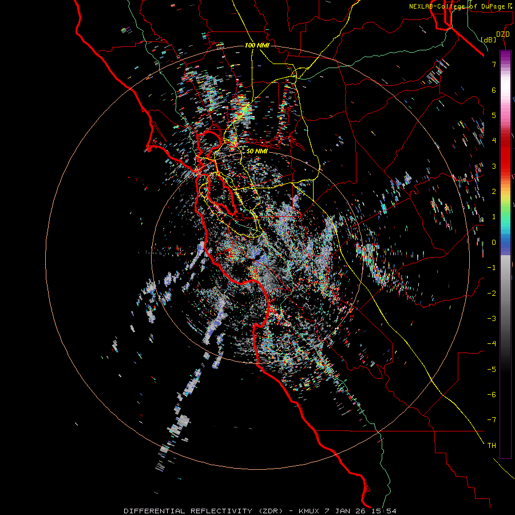
Task: Select the "4" value on the color scale
Action: click(x=494, y=141)
